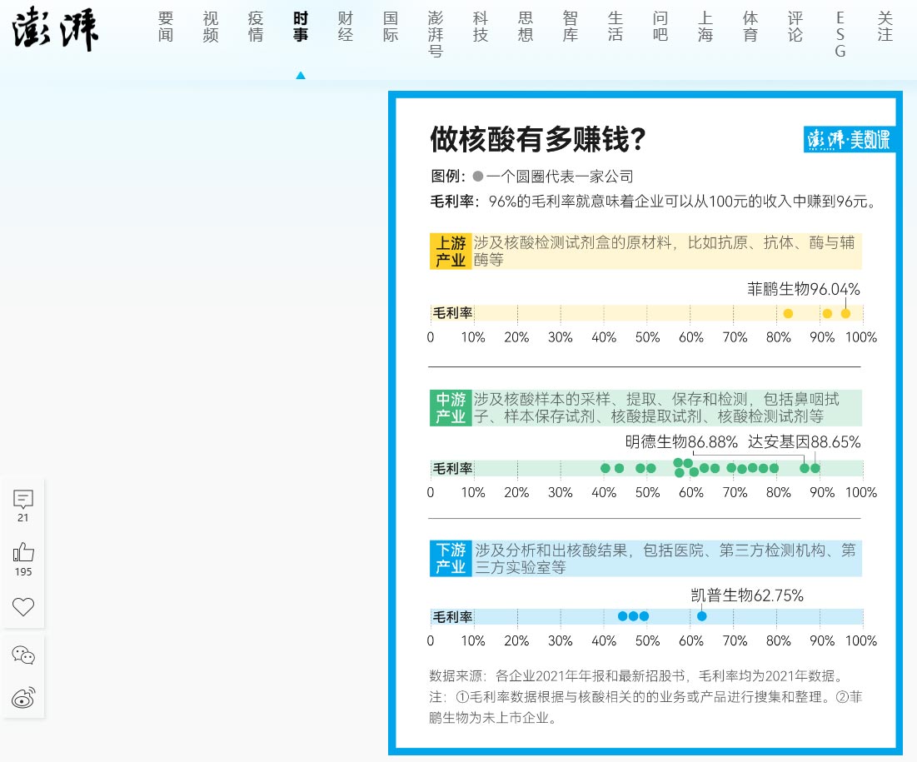The height and width of the screenshot is (762, 917).
Task: Click the 澎湃·美数课 badge in infographic
Action: [x=850, y=140]
